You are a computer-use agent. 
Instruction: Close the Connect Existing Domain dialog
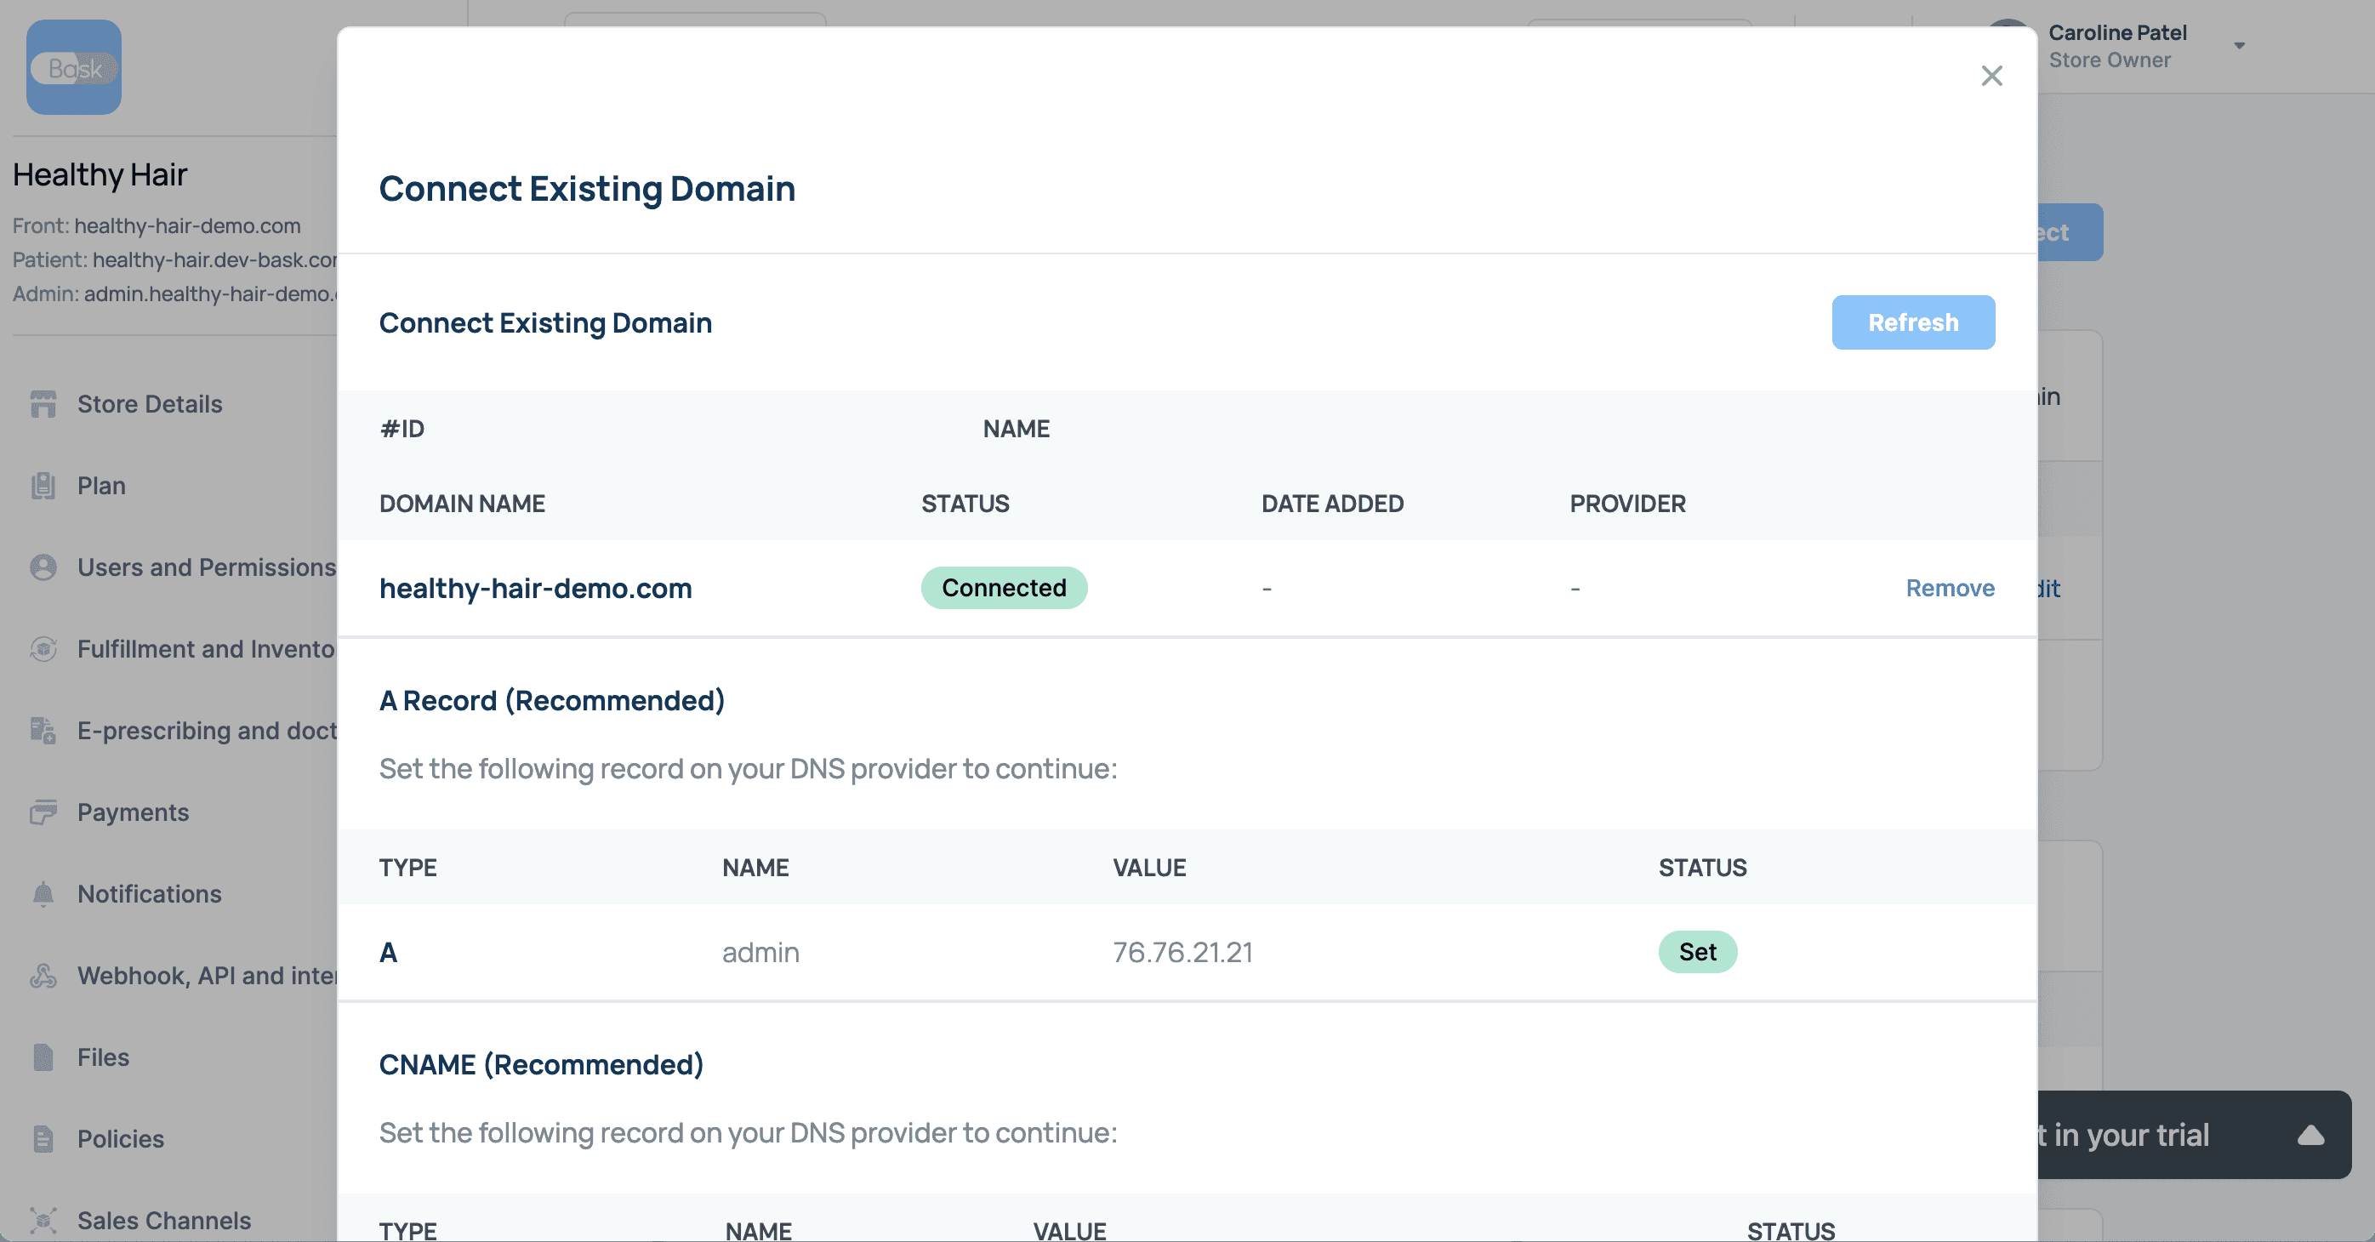(1991, 76)
